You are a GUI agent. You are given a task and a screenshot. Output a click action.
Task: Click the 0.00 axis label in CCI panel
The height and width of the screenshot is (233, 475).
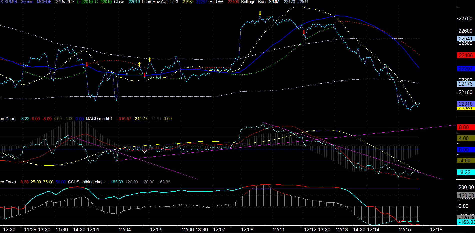click(464, 206)
